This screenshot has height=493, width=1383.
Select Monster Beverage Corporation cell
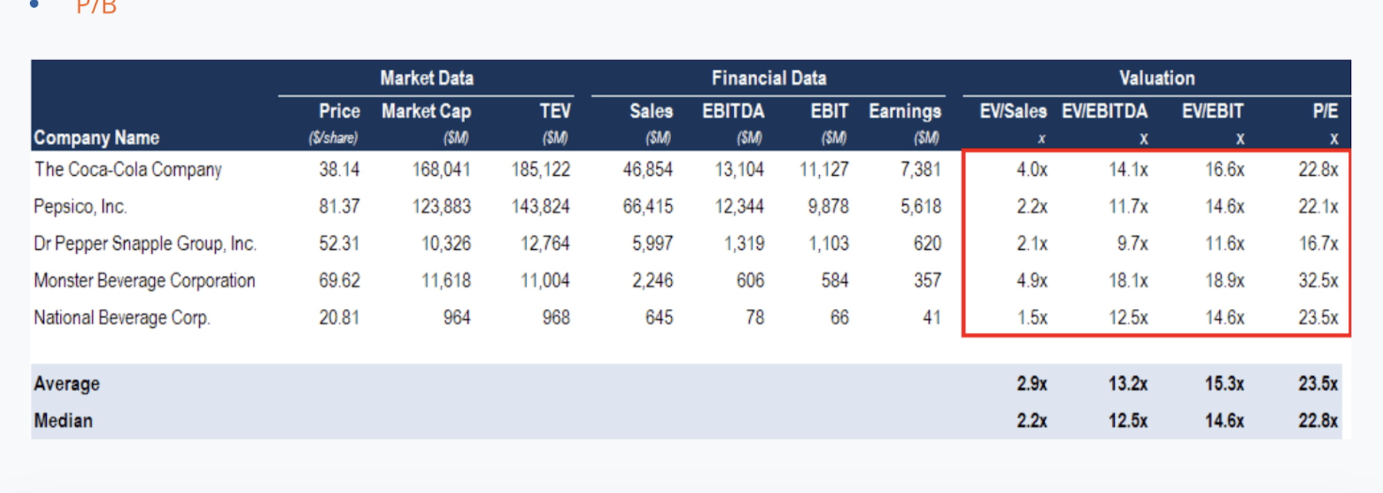tap(144, 281)
